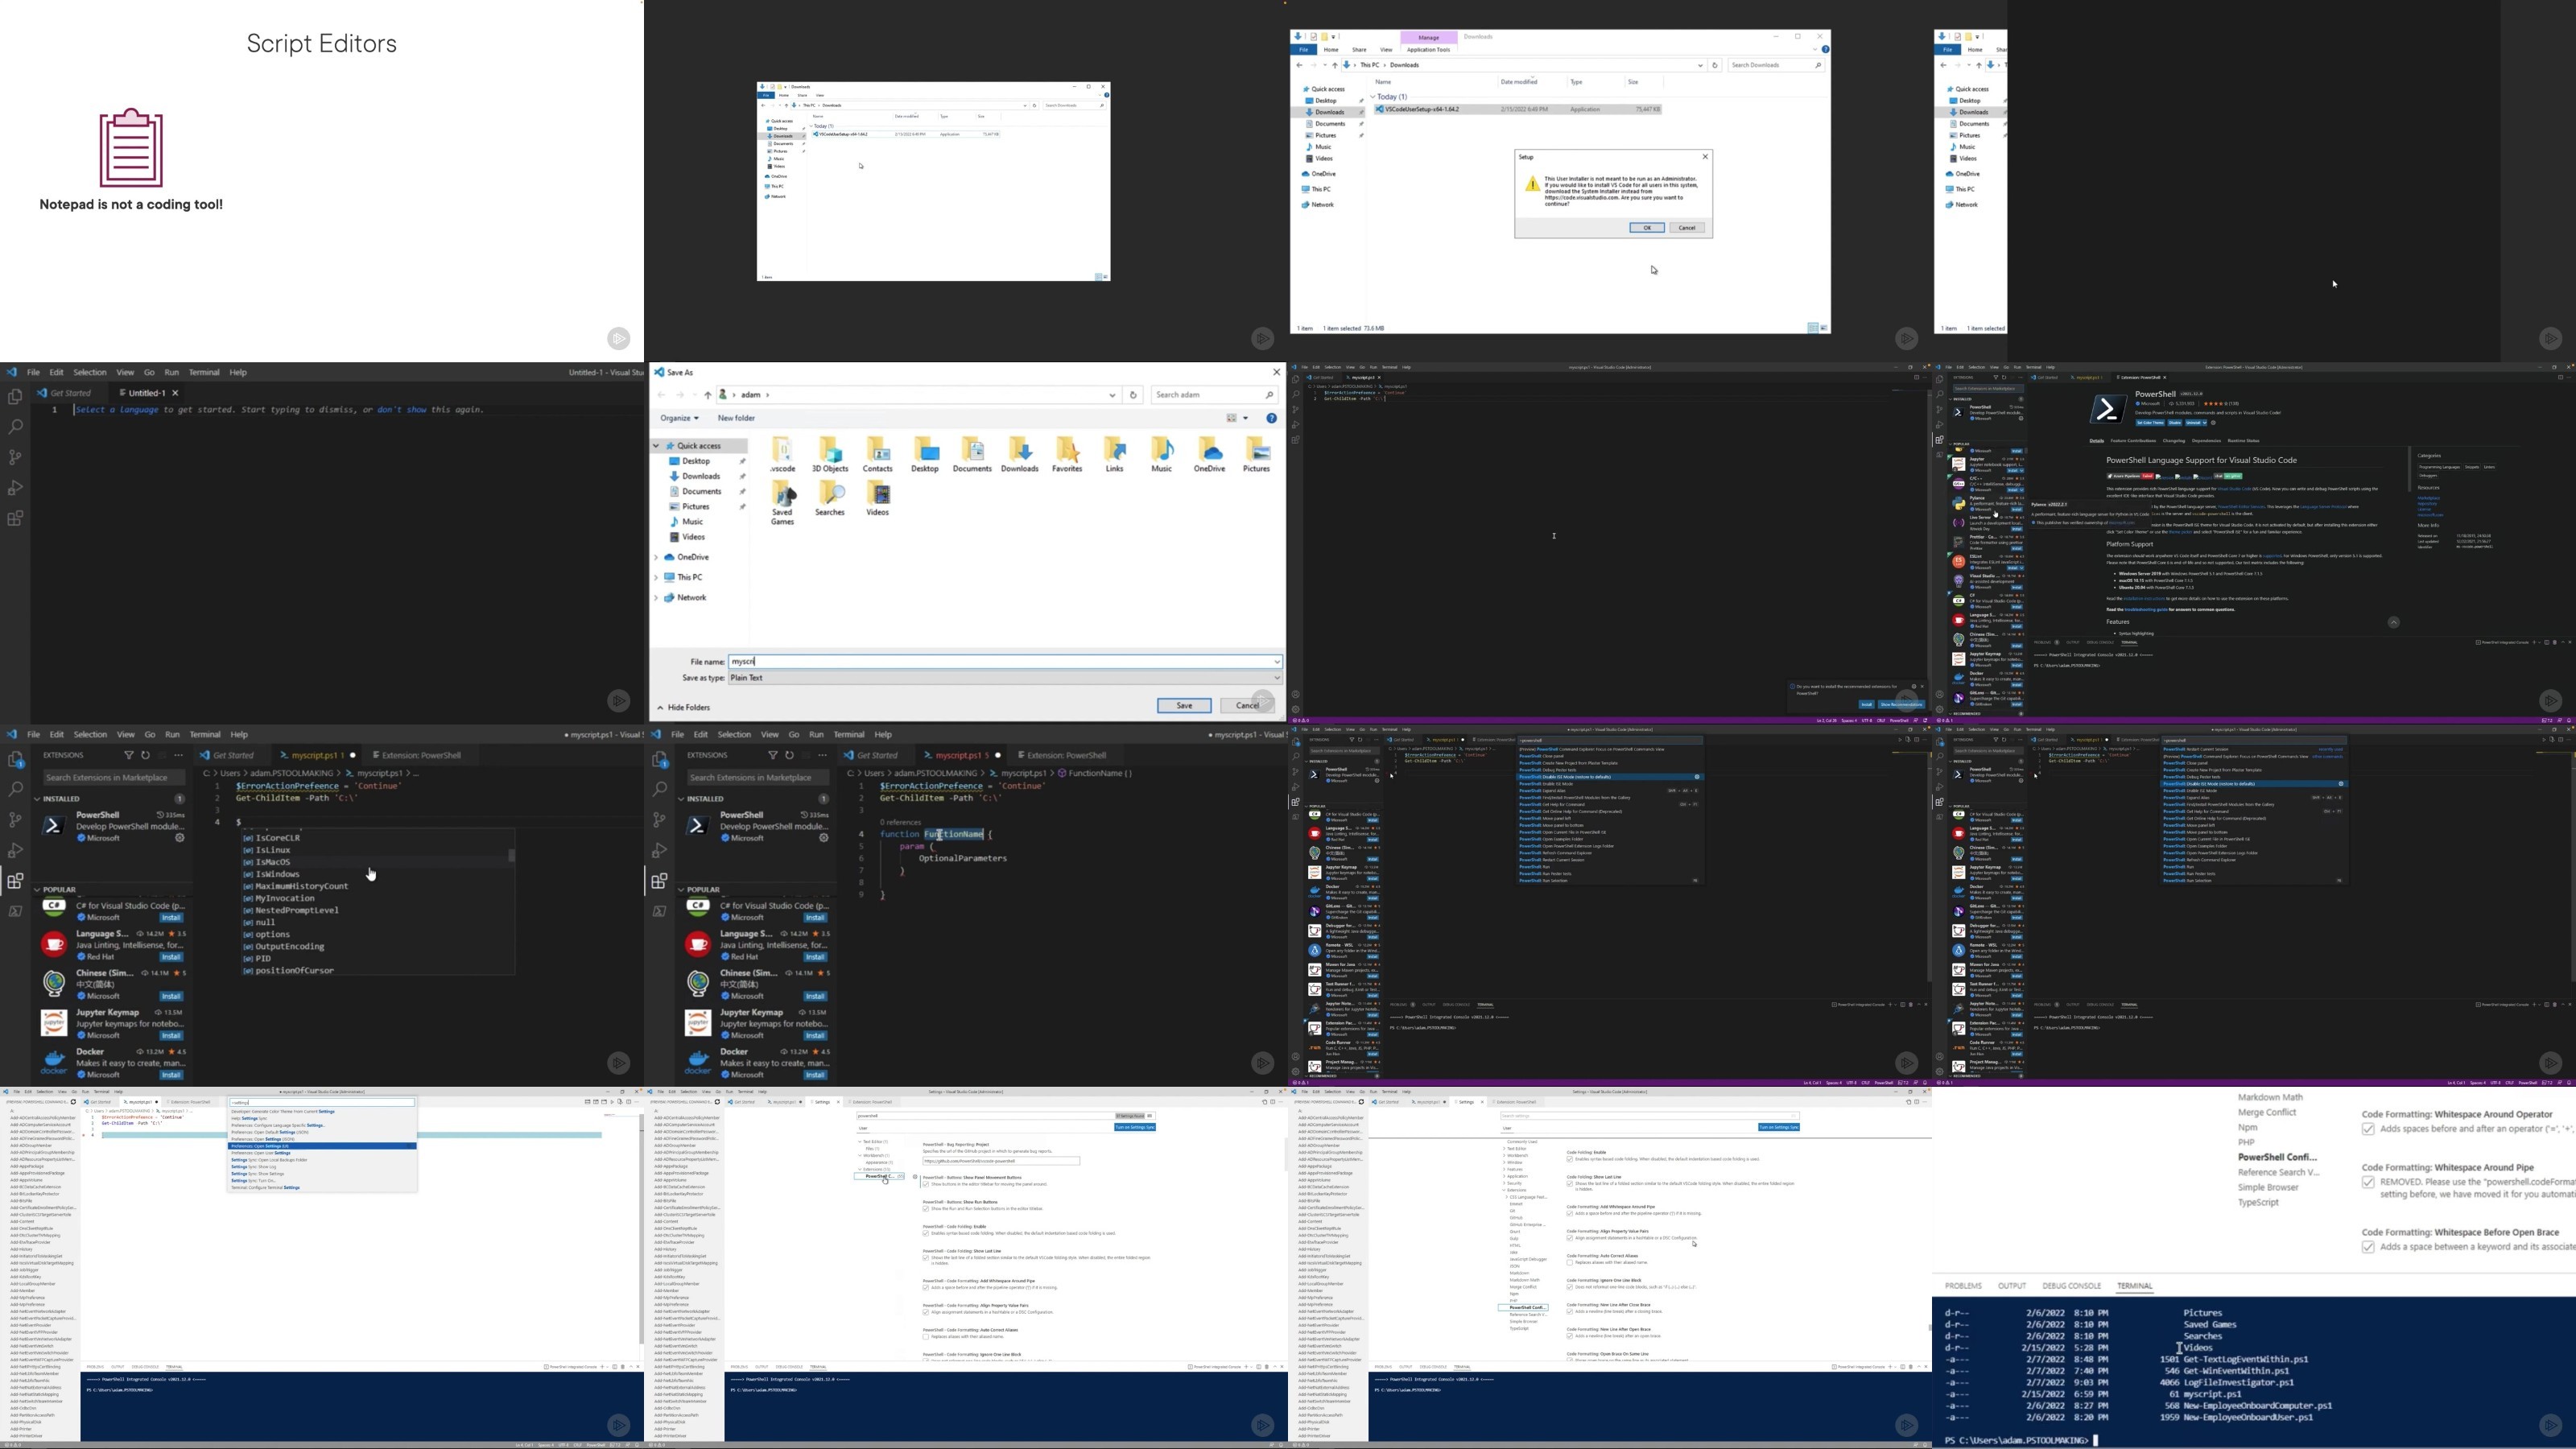Expand OneDrive in Save As navigation tree
Viewport: 2576px width, 1449px height.
(657, 557)
